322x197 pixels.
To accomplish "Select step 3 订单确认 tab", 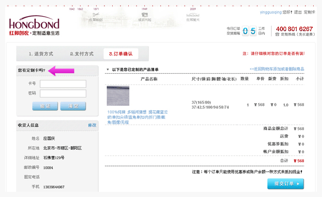I will 120,54.
